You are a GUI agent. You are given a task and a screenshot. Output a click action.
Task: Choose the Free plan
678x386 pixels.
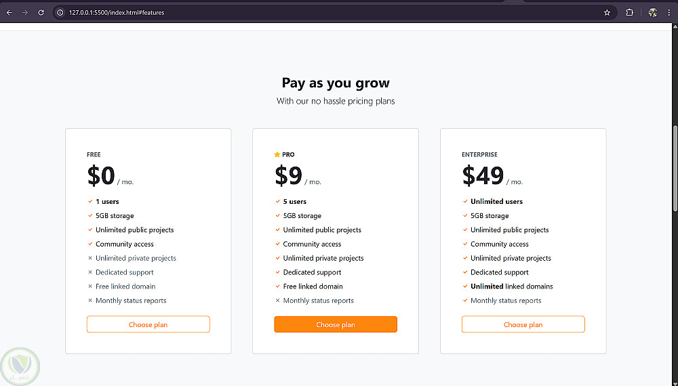(x=148, y=324)
